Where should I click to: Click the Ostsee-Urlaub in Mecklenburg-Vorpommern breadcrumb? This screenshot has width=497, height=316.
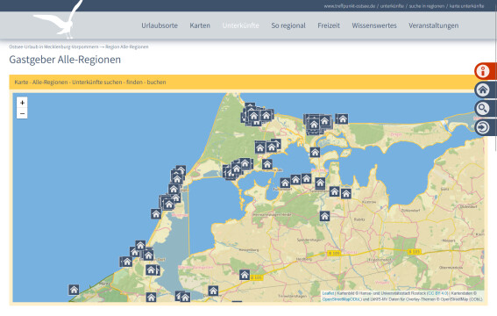(53, 47)
